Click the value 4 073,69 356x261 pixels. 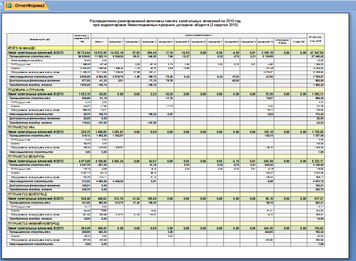pos(85,161)
